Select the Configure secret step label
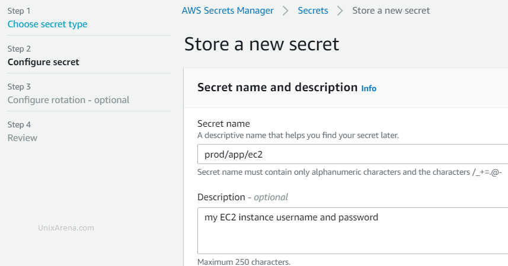508x266 pixels. [x=43, y=62]
